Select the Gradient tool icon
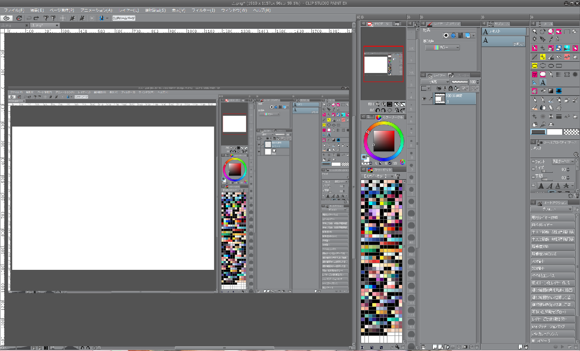Image resolution: width=580 pixels, height=351 pixels. pyautogui.click(x=551, y=91)
